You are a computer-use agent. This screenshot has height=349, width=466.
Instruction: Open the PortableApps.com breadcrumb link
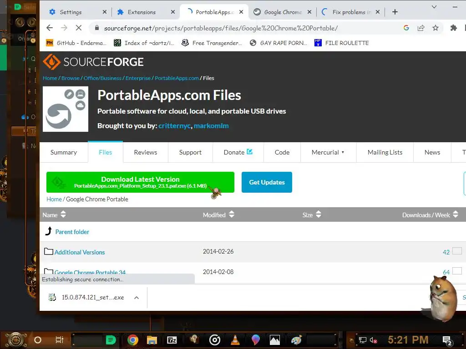(x=177, y=78)
